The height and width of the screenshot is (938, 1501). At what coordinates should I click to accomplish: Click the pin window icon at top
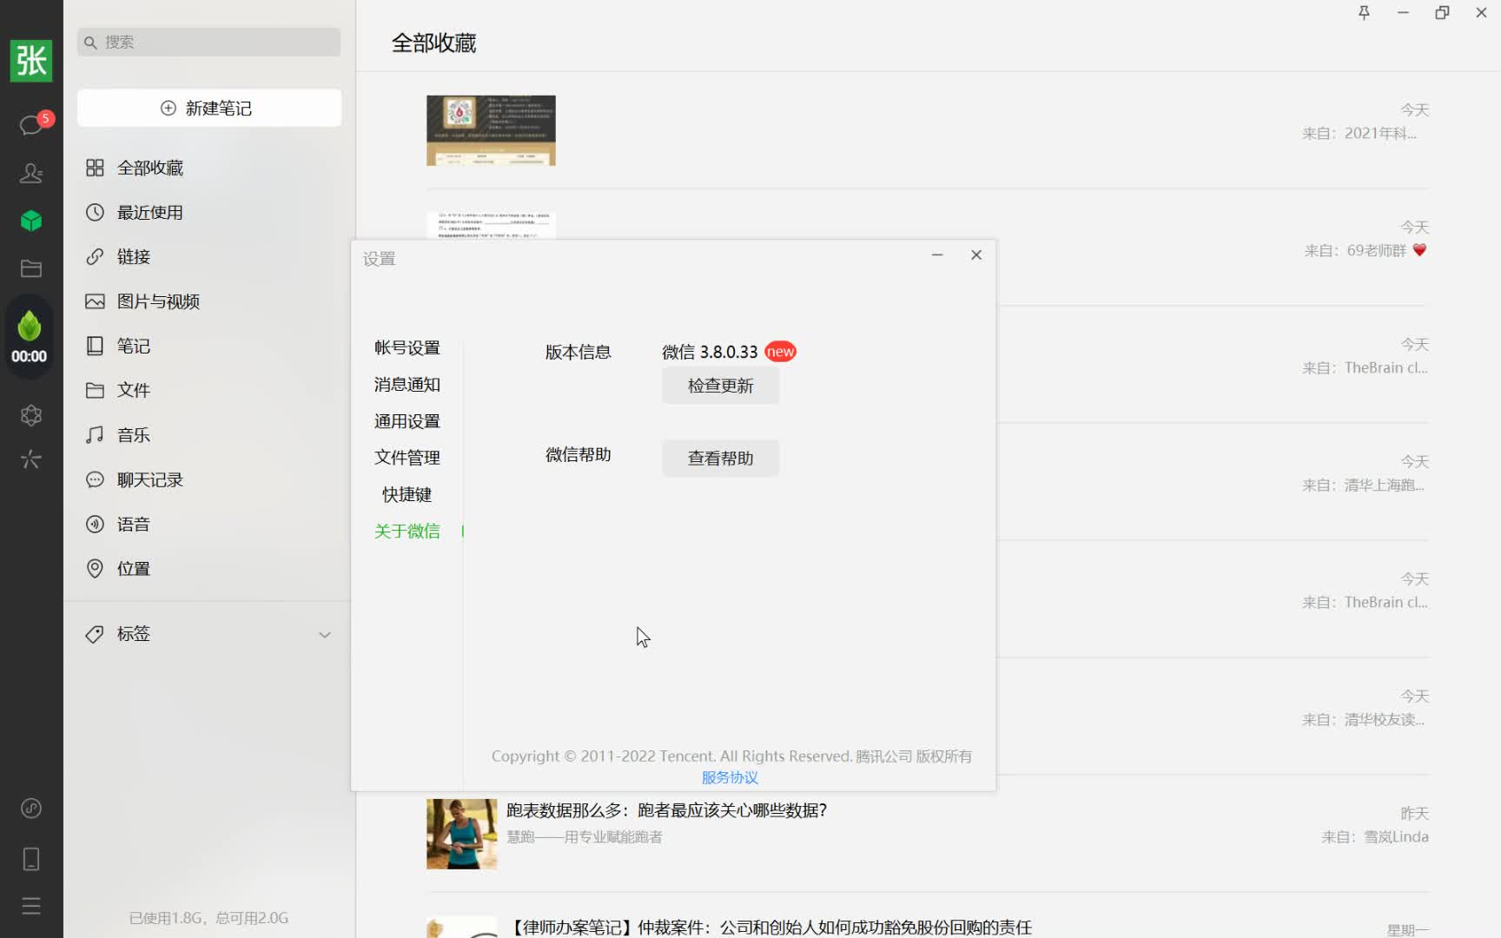1364,12
